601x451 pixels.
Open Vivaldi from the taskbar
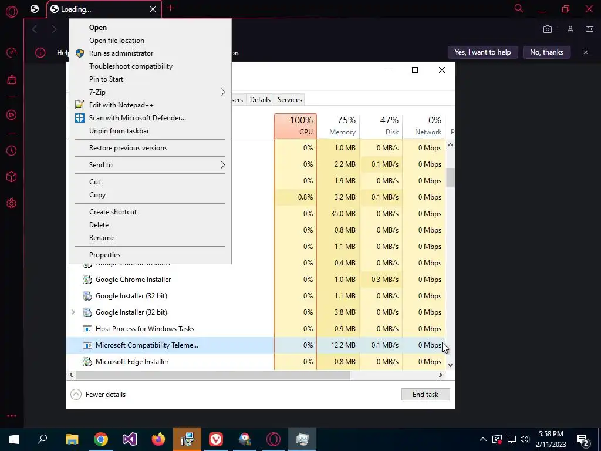[x=216, y=439]
